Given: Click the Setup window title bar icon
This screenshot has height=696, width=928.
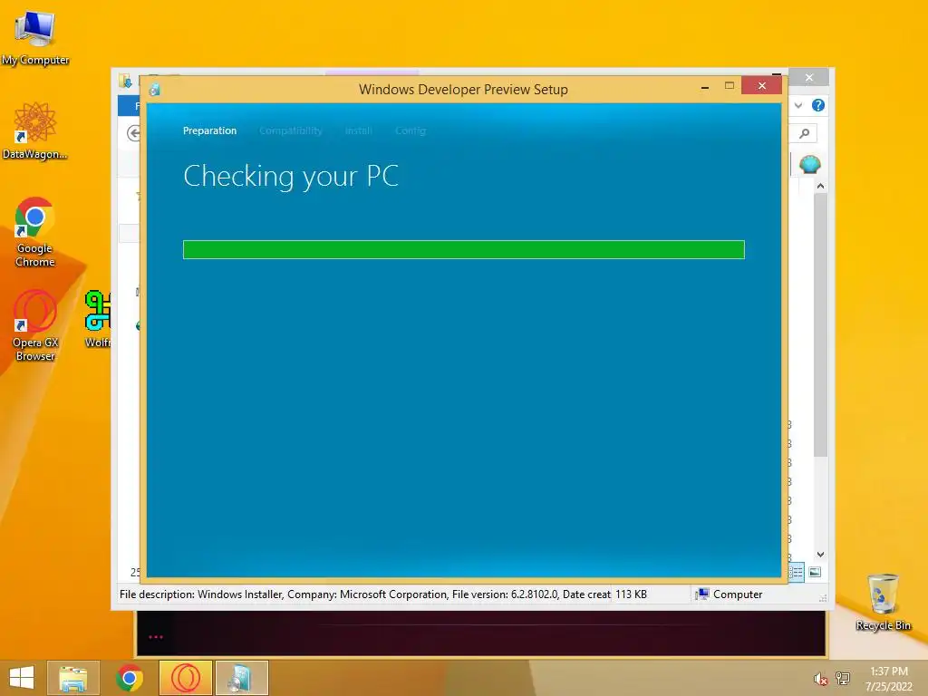Looking at the screenshot, I should [154, 90].
